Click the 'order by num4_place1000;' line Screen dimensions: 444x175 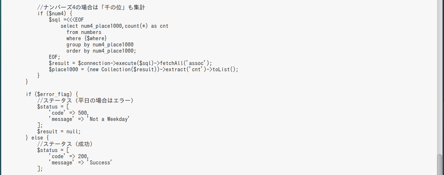click(x=101, y=51)
